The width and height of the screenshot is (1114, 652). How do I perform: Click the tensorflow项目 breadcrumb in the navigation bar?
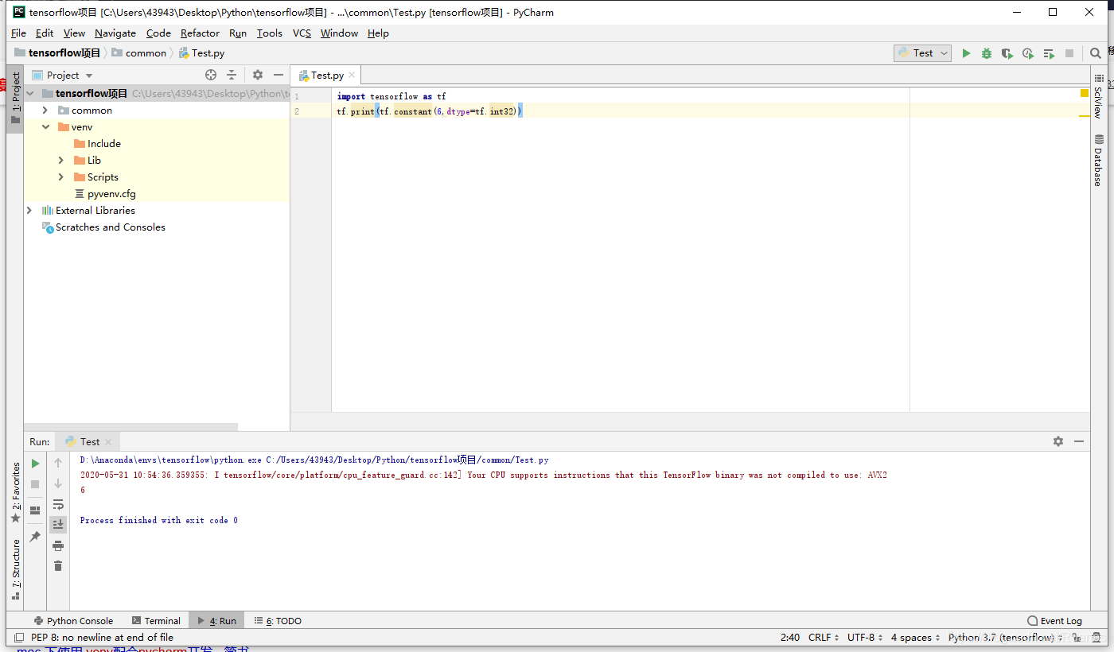pyautogui.click(x=58, y=53)
